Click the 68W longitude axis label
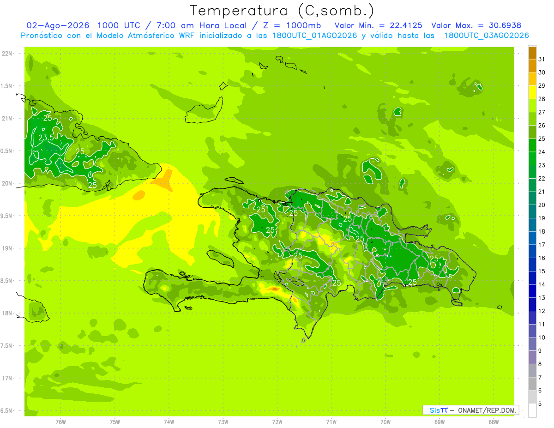554x428 pixels. [x=494, y=422]
